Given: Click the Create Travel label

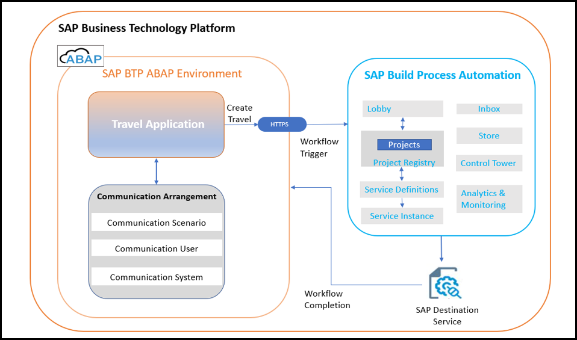Looking at the screenshot, I should 240,114.
